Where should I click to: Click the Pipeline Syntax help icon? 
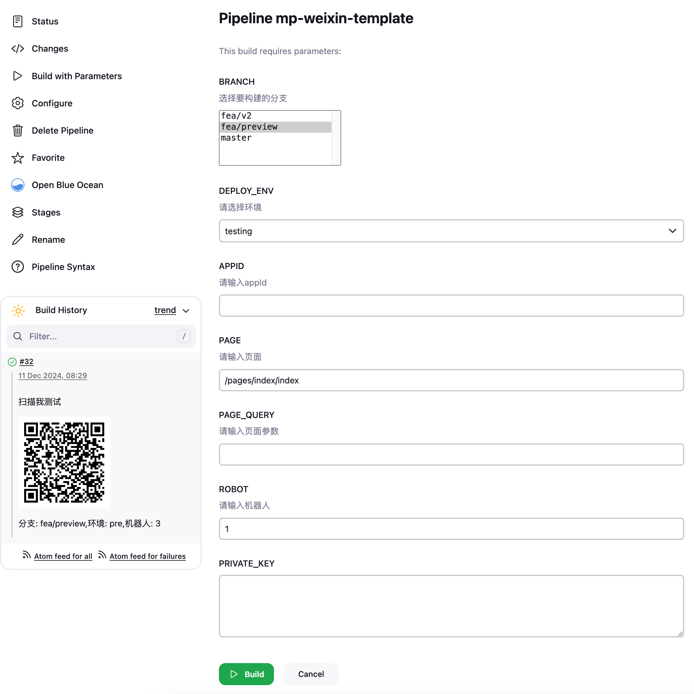point(18,267)
